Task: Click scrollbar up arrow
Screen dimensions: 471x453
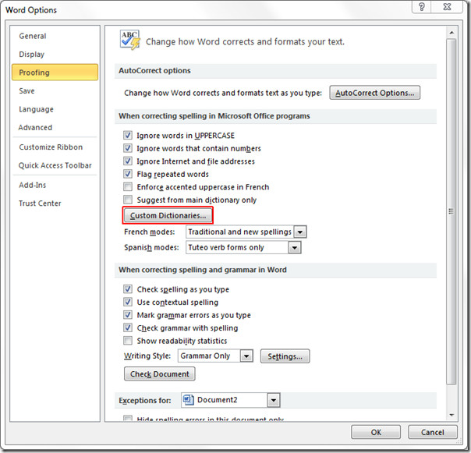Action: pos(452,33)
